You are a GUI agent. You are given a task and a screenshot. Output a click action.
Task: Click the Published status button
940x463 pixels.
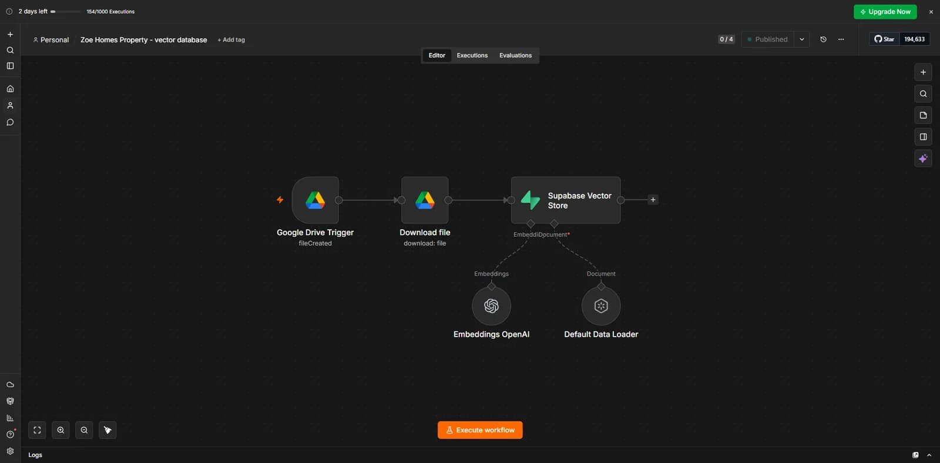tap(767, 39)
